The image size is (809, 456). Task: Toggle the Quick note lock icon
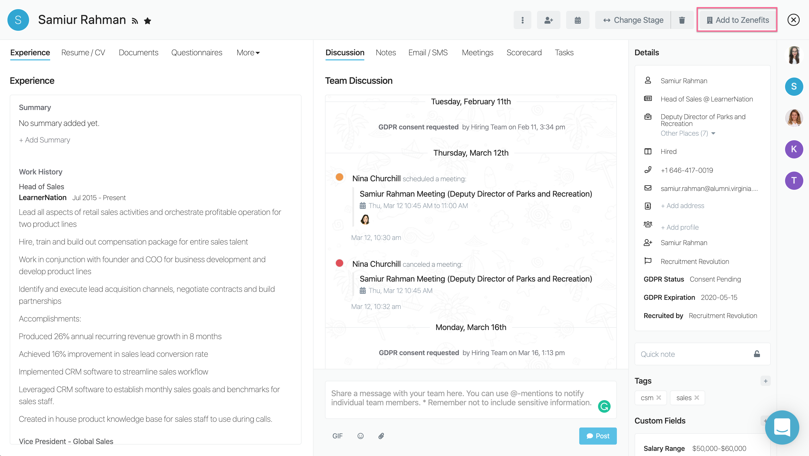(x=757, y=354)
